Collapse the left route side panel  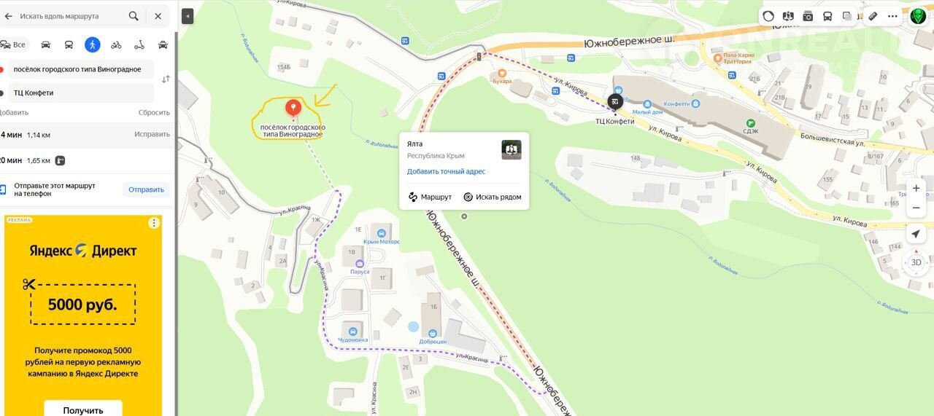[188, 16]
